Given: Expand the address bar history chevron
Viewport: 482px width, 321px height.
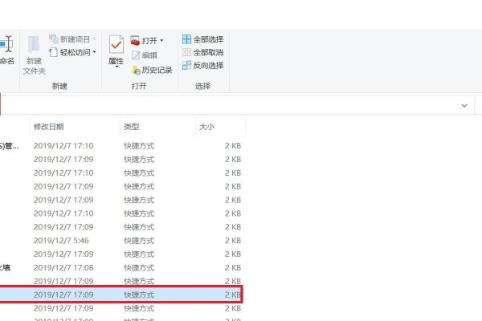Looking at the screenshot, I should [x=464, y=106].
